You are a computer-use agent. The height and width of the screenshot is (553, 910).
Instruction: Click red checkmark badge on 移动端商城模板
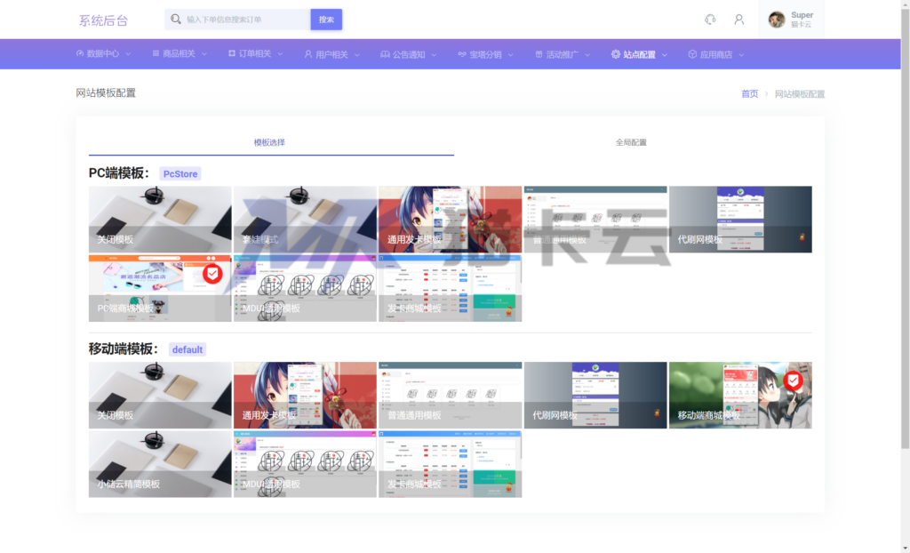[793, 381]
